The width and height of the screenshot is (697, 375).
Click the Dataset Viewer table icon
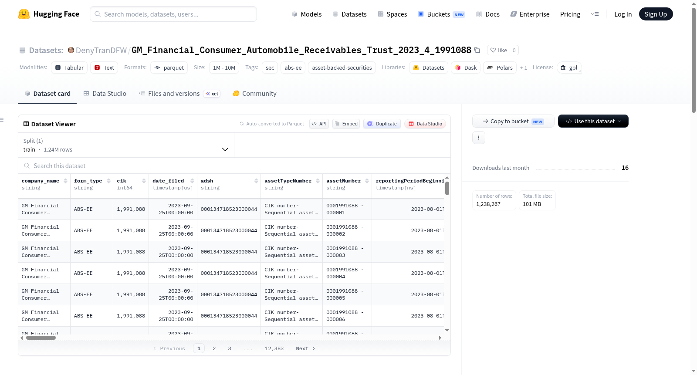pos(26,124)
